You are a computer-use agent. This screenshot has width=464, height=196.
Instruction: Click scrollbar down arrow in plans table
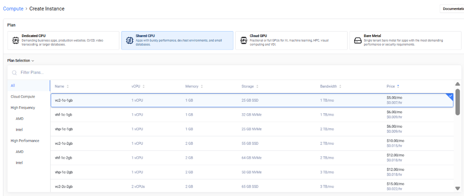pyautogui.click(x=457, y=188)
